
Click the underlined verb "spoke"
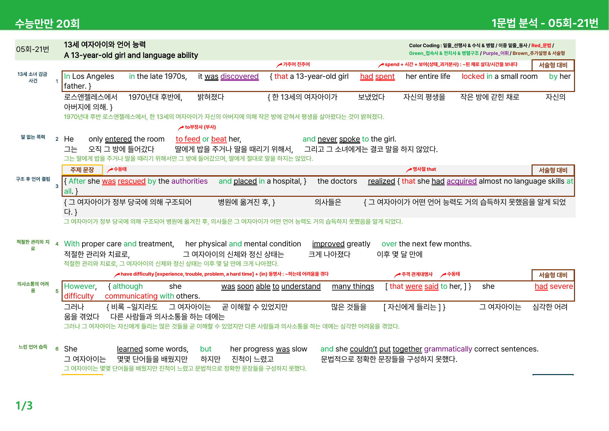click(x=349, y=139)
